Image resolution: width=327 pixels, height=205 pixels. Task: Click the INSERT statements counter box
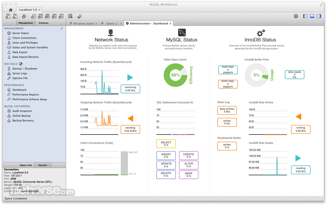coord(166,156)
